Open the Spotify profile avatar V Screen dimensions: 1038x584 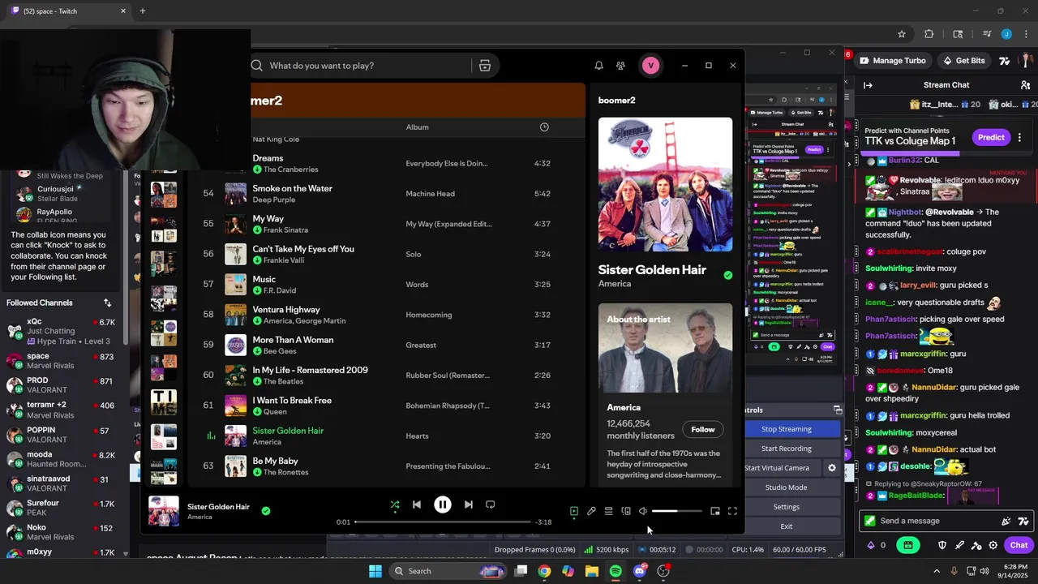tap(650, 66)
